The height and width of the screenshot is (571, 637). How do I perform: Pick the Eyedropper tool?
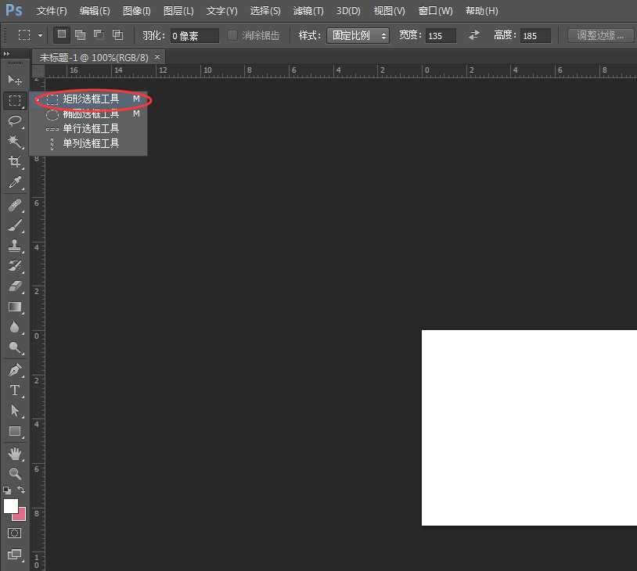click(14, 183)
